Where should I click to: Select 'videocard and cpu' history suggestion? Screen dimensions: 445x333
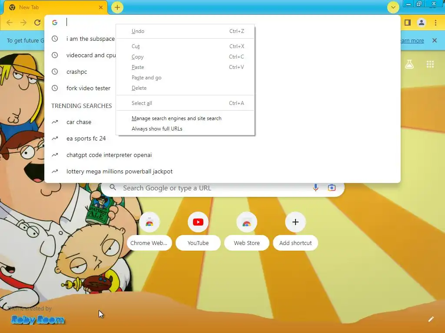(91, 55)
